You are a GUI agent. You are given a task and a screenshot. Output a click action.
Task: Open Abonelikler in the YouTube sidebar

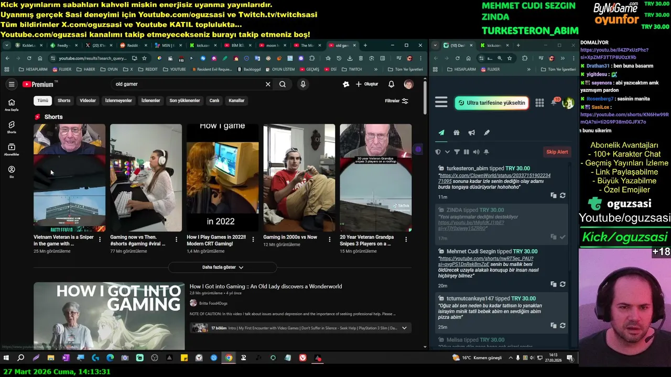12,150
